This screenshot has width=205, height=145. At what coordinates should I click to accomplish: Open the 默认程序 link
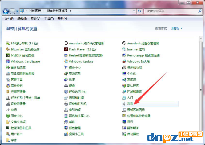pos(133,86)
